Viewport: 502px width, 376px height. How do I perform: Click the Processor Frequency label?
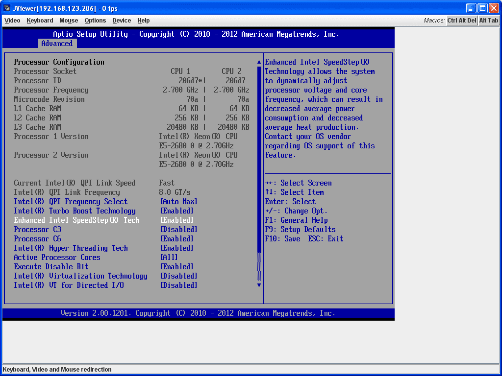click(x=51, y=90)
